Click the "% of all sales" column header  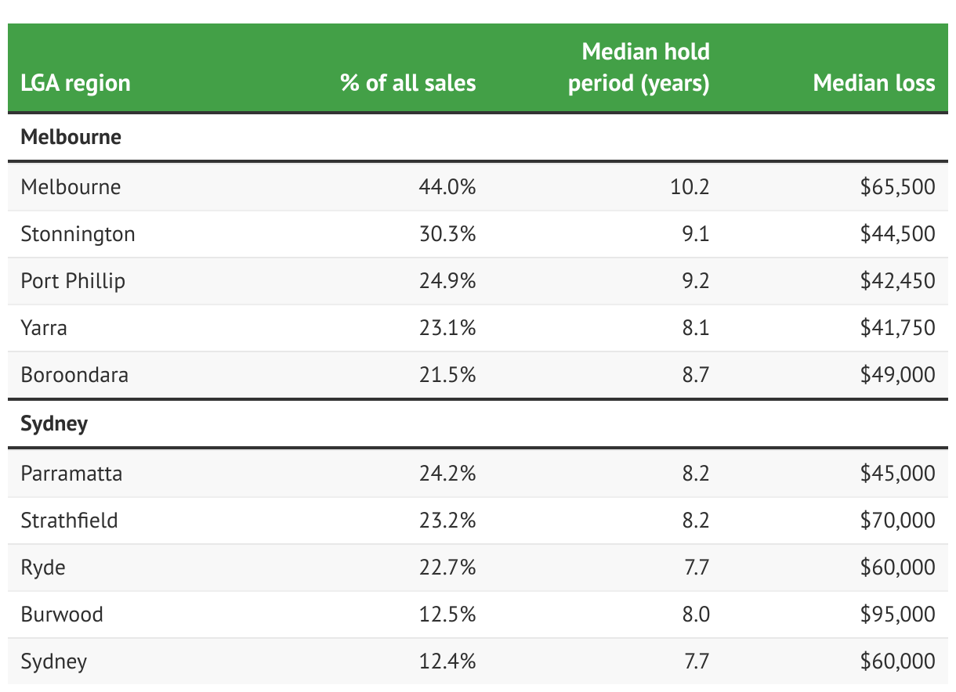[407, 83]
